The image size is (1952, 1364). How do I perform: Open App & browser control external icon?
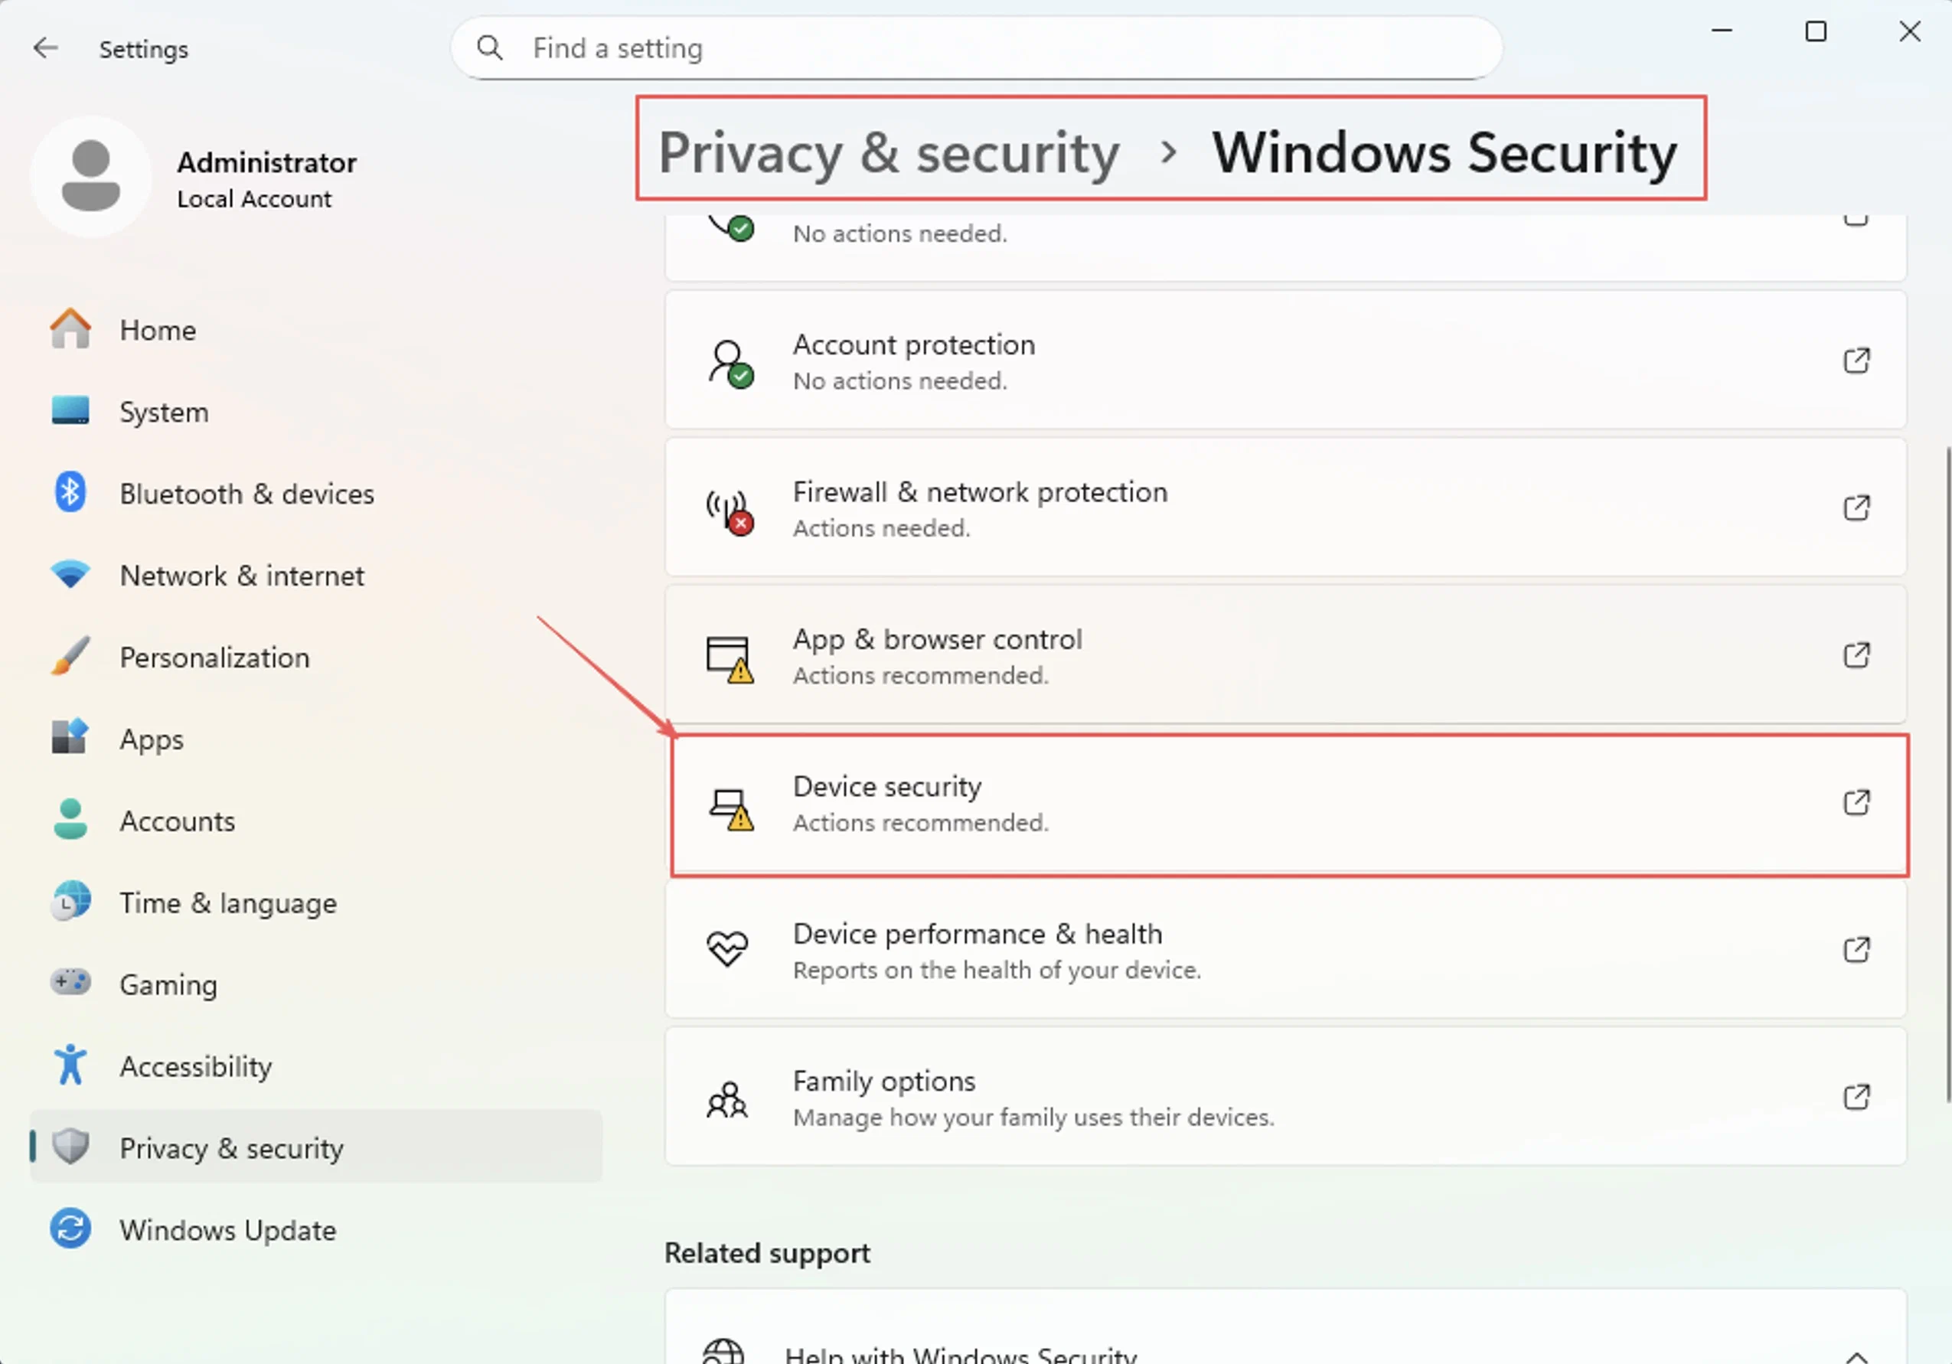[x=1857, y=654]
